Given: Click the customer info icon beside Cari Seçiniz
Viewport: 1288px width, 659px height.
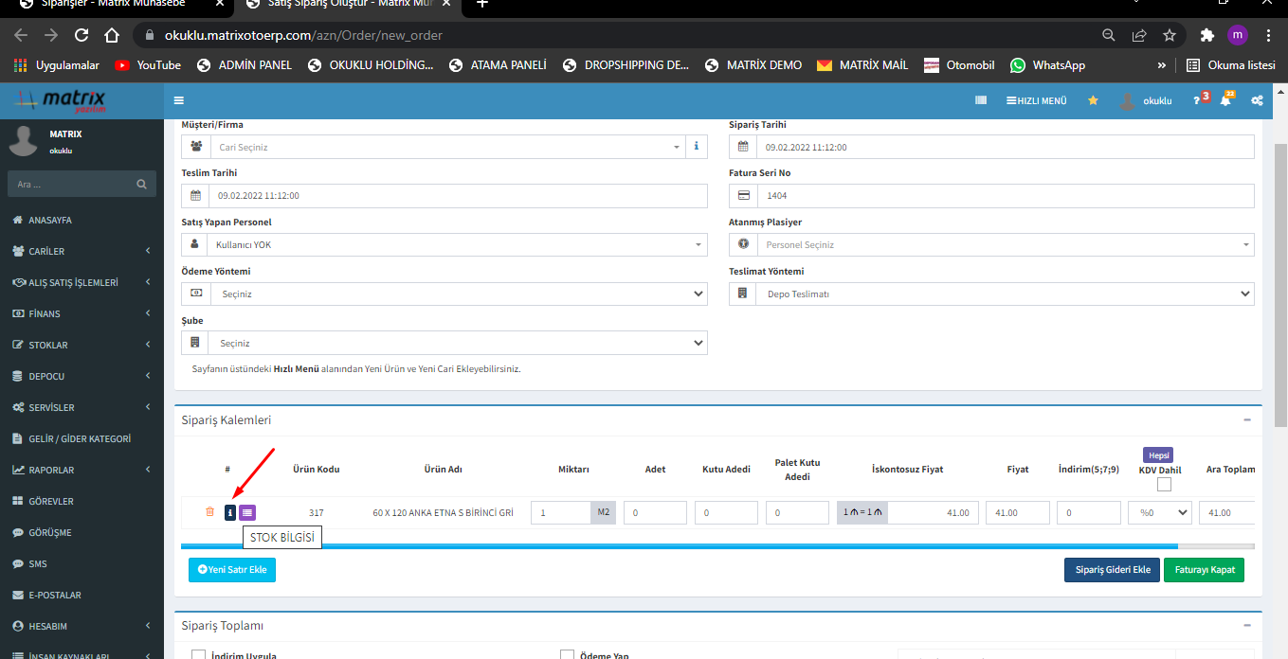Looking at the screenshot, I should click(x=697, y=147).
